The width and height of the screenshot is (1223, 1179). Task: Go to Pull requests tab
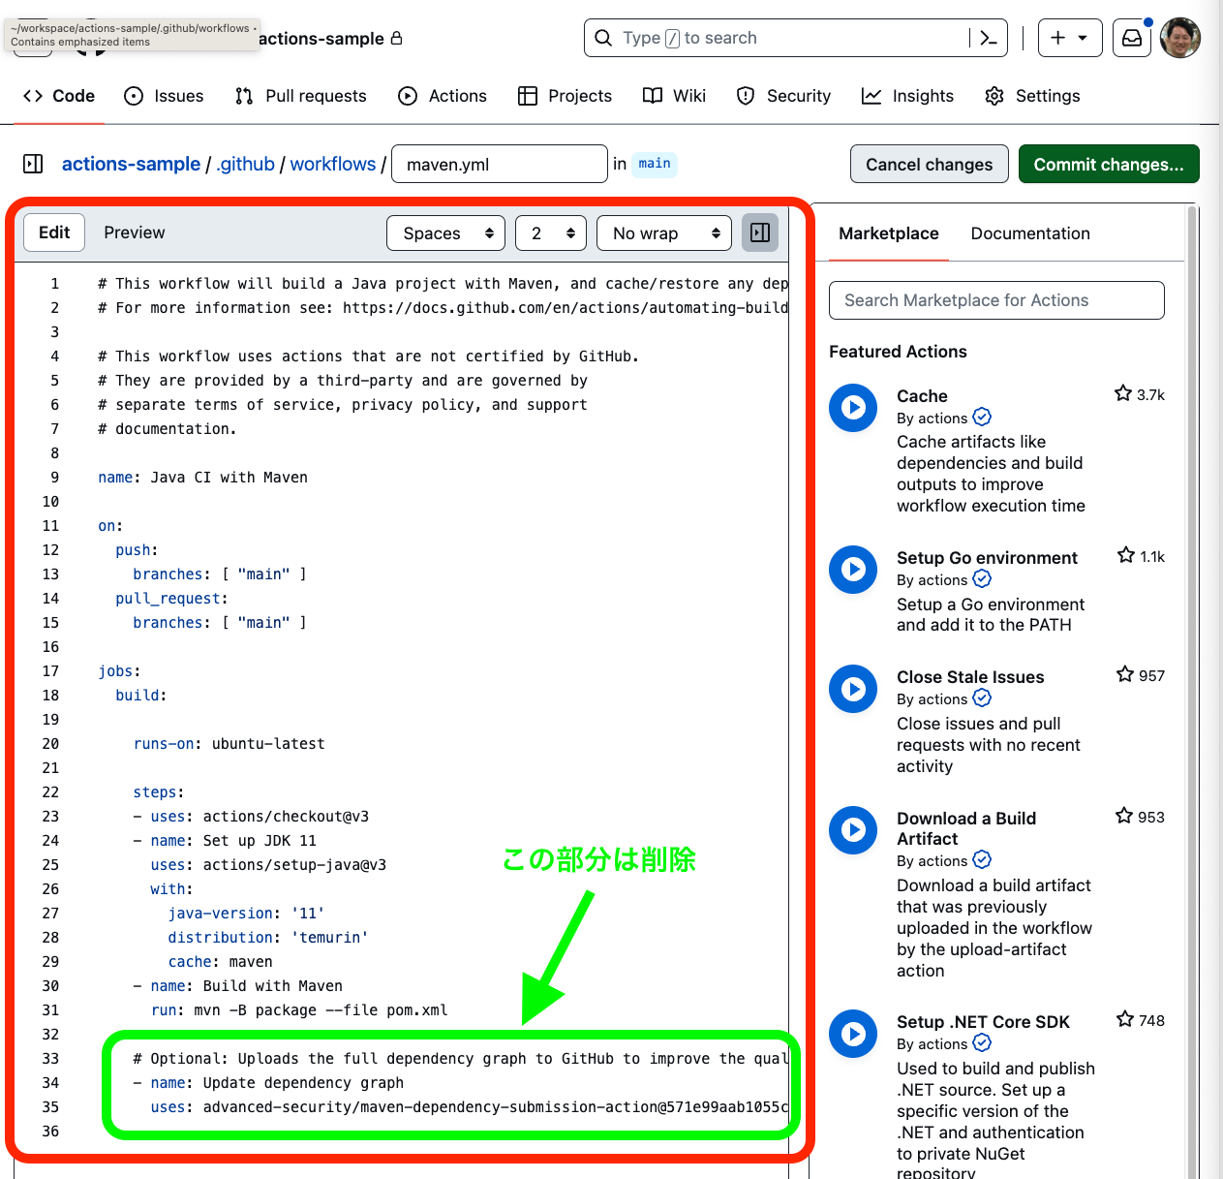[x=300, y=96]
